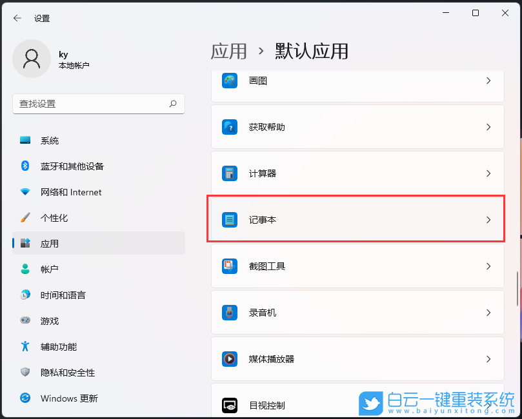Click the Windows 更新 sidebar icon
Viewport: 522px width, 419px height.
[25, 398]
